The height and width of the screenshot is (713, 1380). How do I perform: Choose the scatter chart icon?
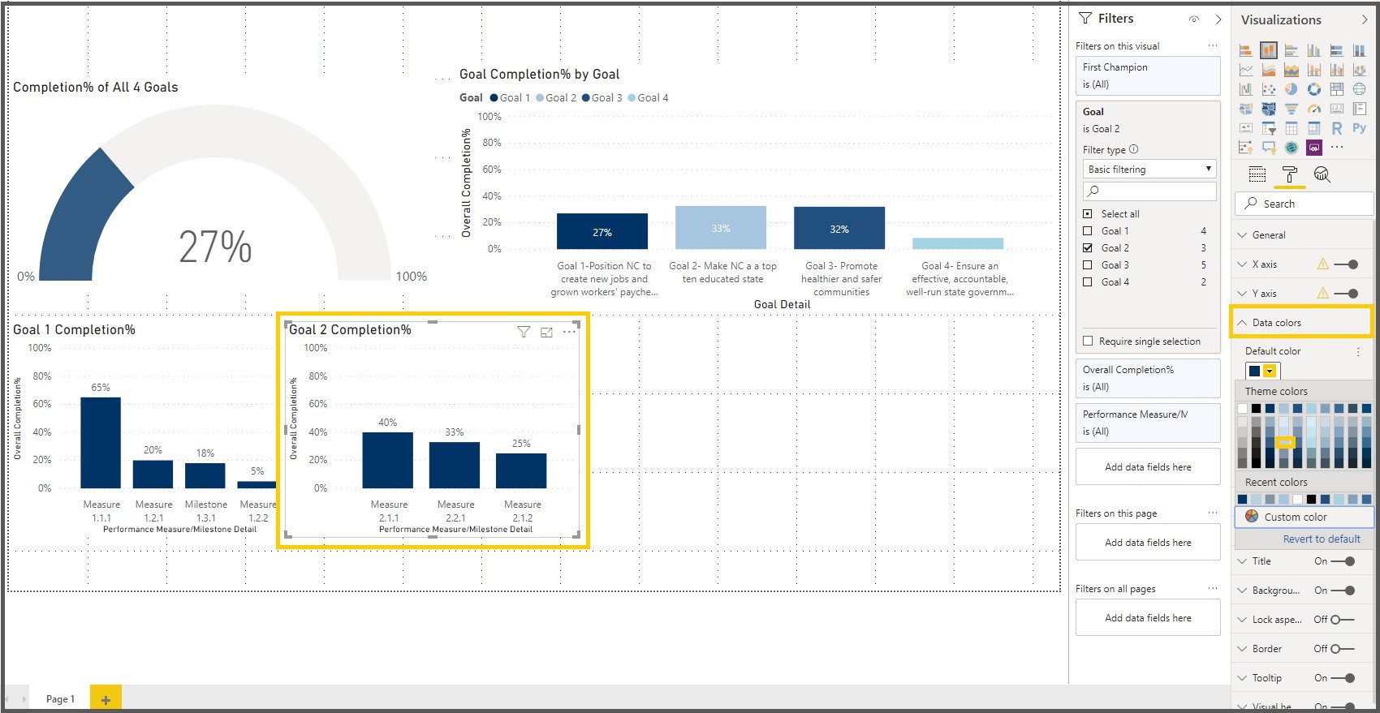pyautogui.click(x=1269, y=89)
